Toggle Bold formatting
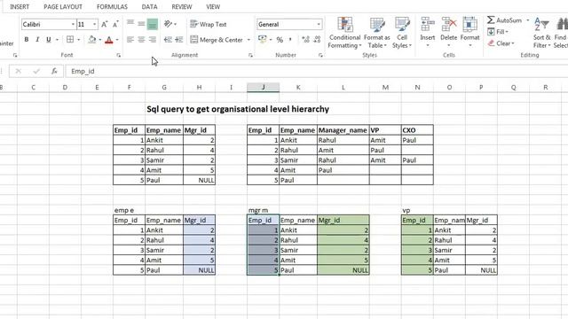Image resolution: width=568 pixels, height=319 pixels. 27,39
